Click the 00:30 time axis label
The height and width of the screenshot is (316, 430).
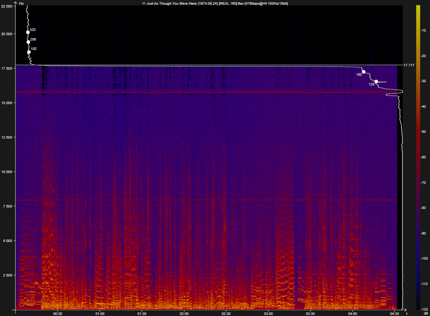[58, 313]
